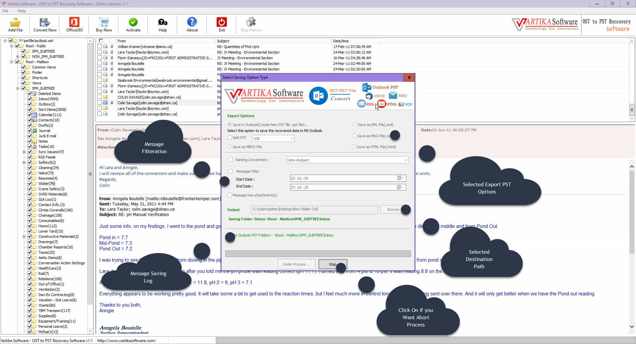Image resolution: width=636 pixels, height=344 pixels.
Task: Close the Select Saving Option Type dialog
Action: 409,77
